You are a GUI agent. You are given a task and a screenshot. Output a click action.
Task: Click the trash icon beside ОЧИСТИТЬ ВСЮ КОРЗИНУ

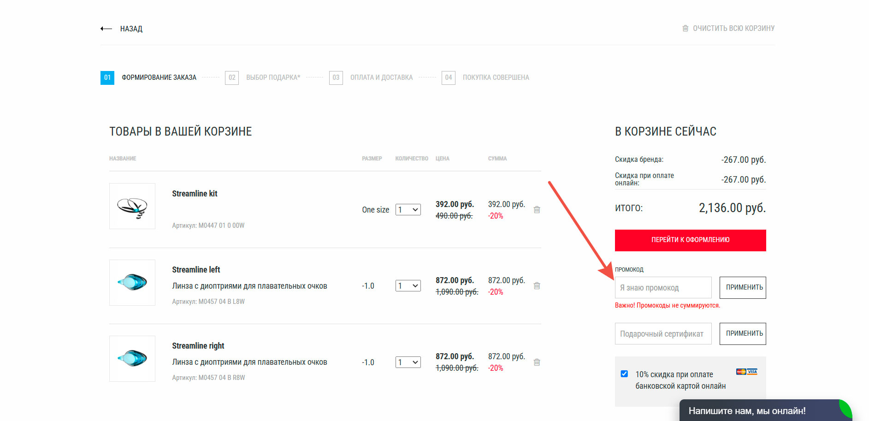pos(686,28)
